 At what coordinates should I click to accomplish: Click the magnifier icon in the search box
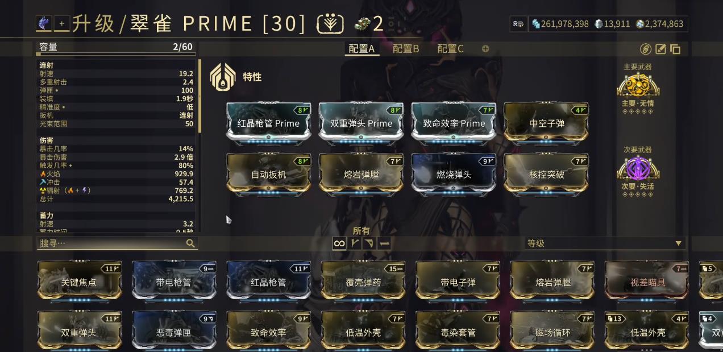pyautogui.click(x=190, y=243)
